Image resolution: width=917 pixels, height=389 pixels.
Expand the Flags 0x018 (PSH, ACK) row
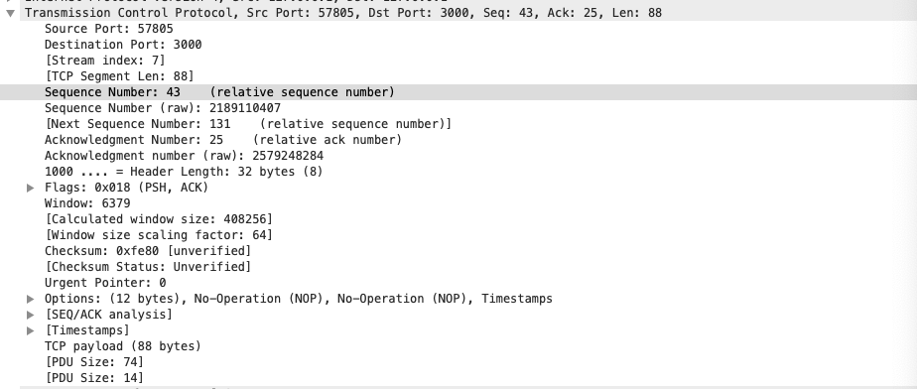tap(31, 188)
